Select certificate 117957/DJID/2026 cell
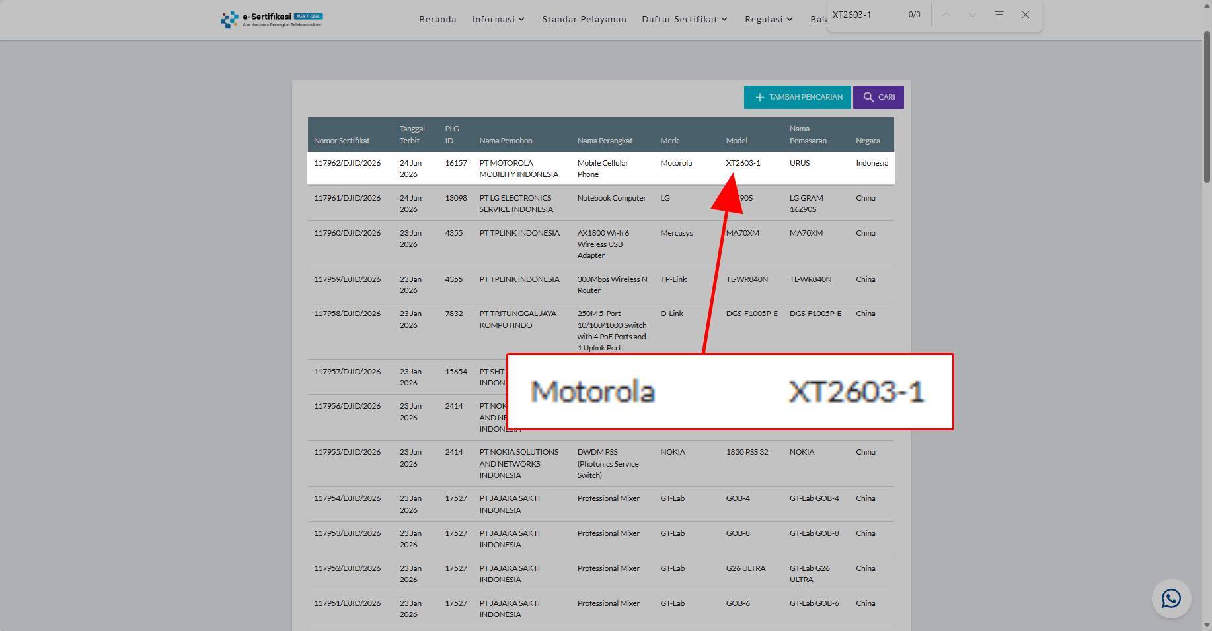Viewport: 1212px width, 631px height. pos(347,372)
